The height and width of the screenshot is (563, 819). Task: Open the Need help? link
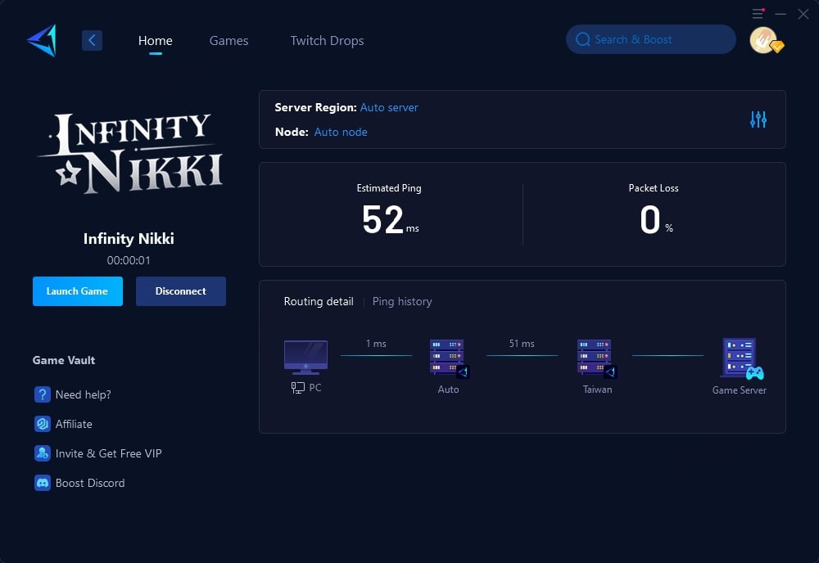tap(83, 394)
